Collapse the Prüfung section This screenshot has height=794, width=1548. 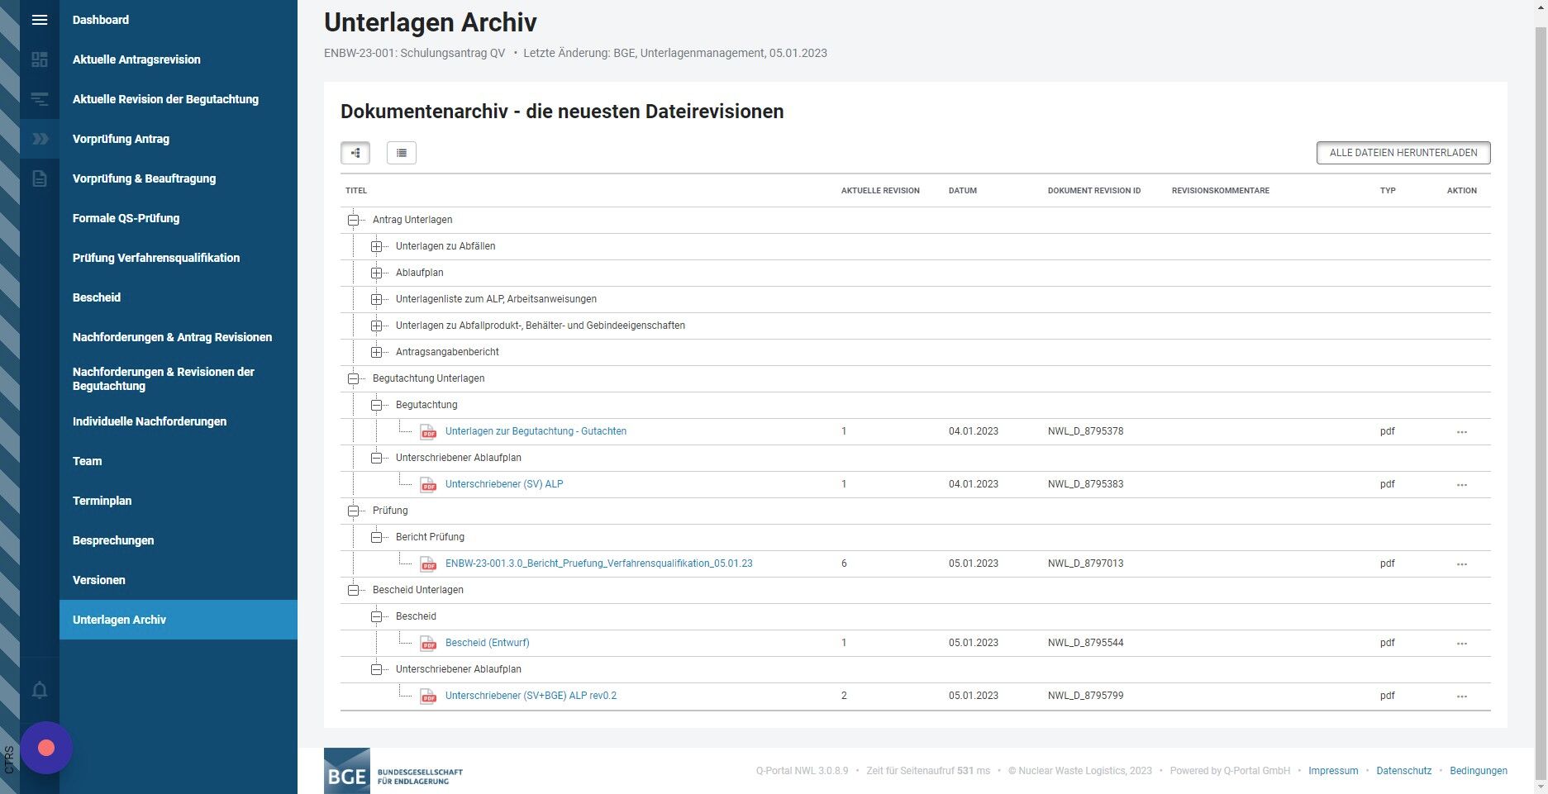tap(353, 511)
